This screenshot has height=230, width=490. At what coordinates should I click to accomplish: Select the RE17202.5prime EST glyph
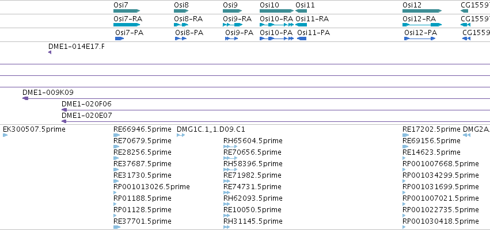[405, 135]
